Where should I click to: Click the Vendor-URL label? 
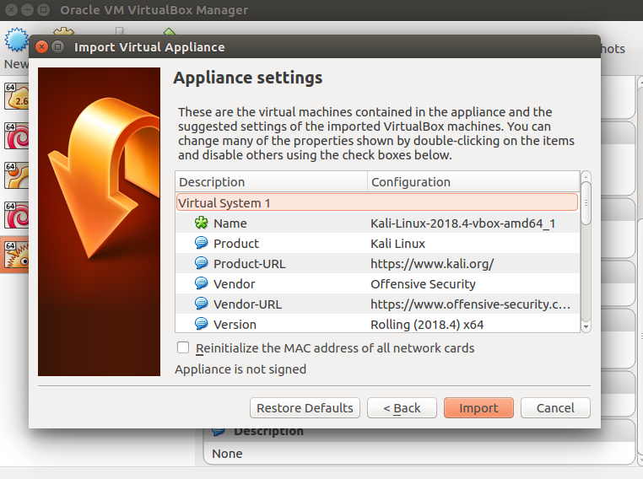(247, 304)
